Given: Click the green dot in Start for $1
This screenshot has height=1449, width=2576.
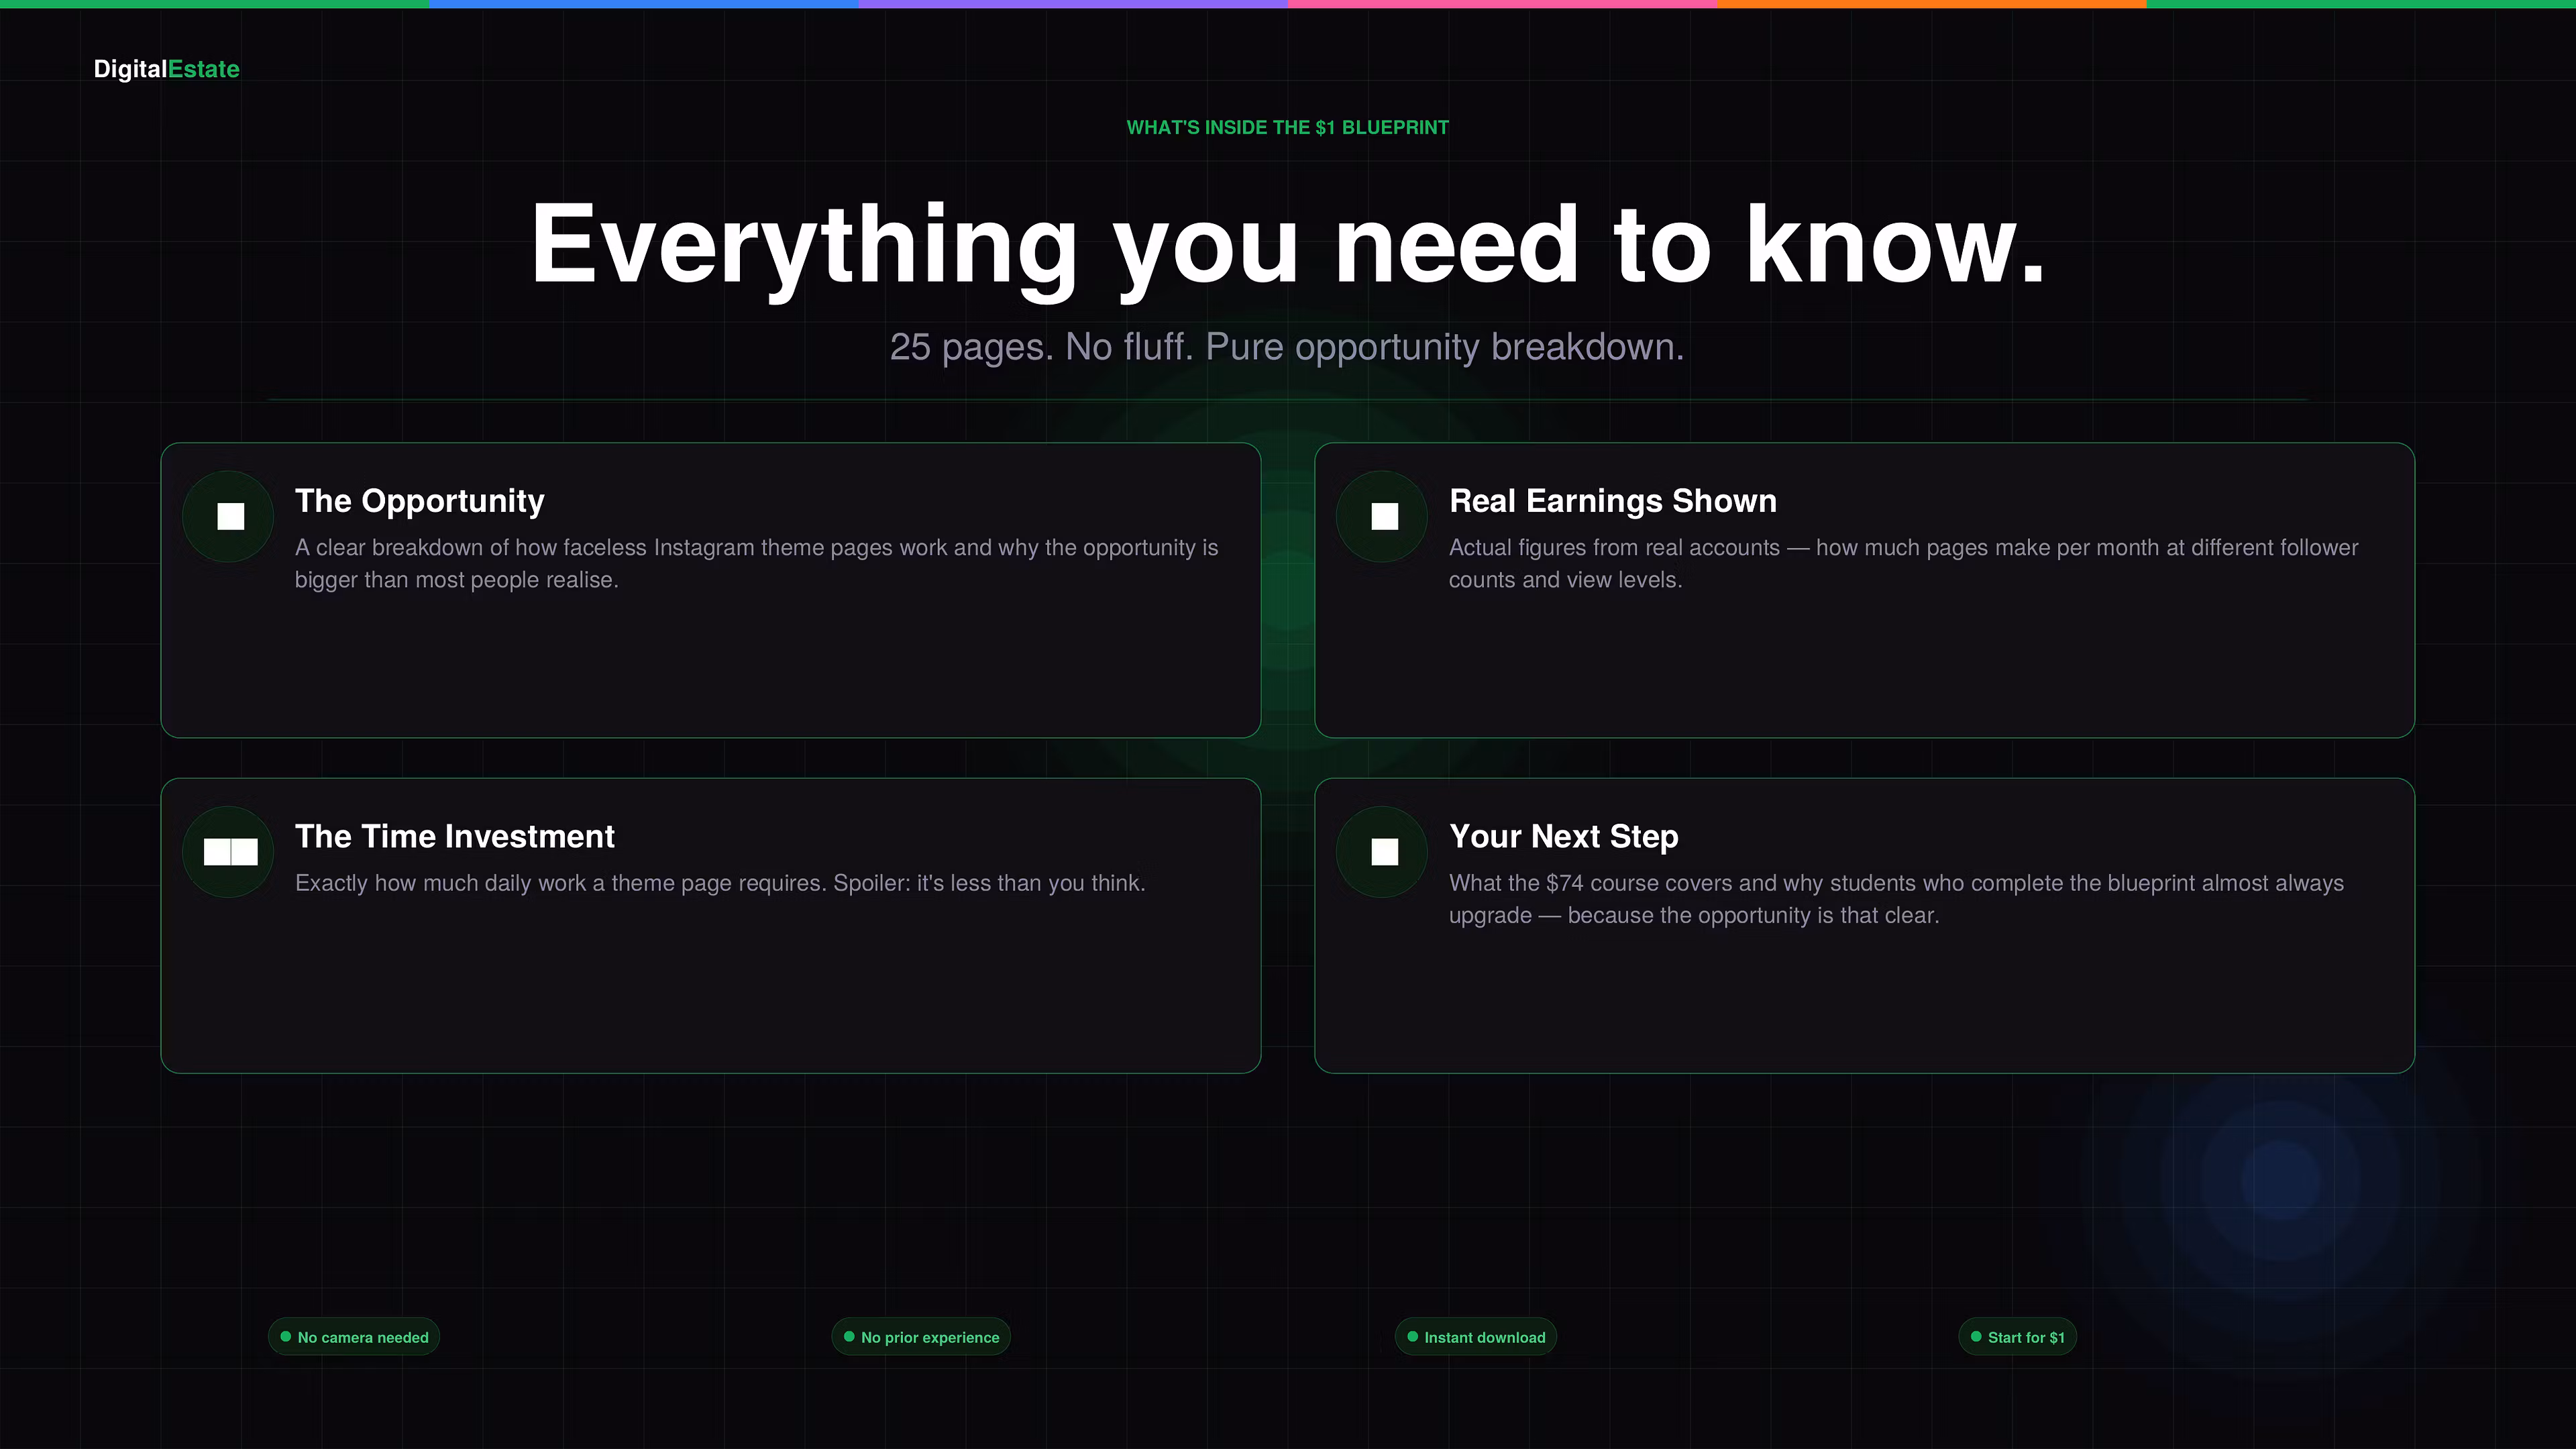Looking at the screenshot, I should (x=1976, y=1337).
